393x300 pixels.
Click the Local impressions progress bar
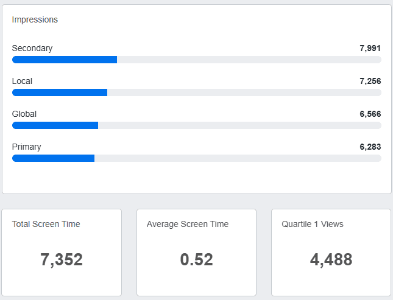pyautogui.click(x=197, y=92)
